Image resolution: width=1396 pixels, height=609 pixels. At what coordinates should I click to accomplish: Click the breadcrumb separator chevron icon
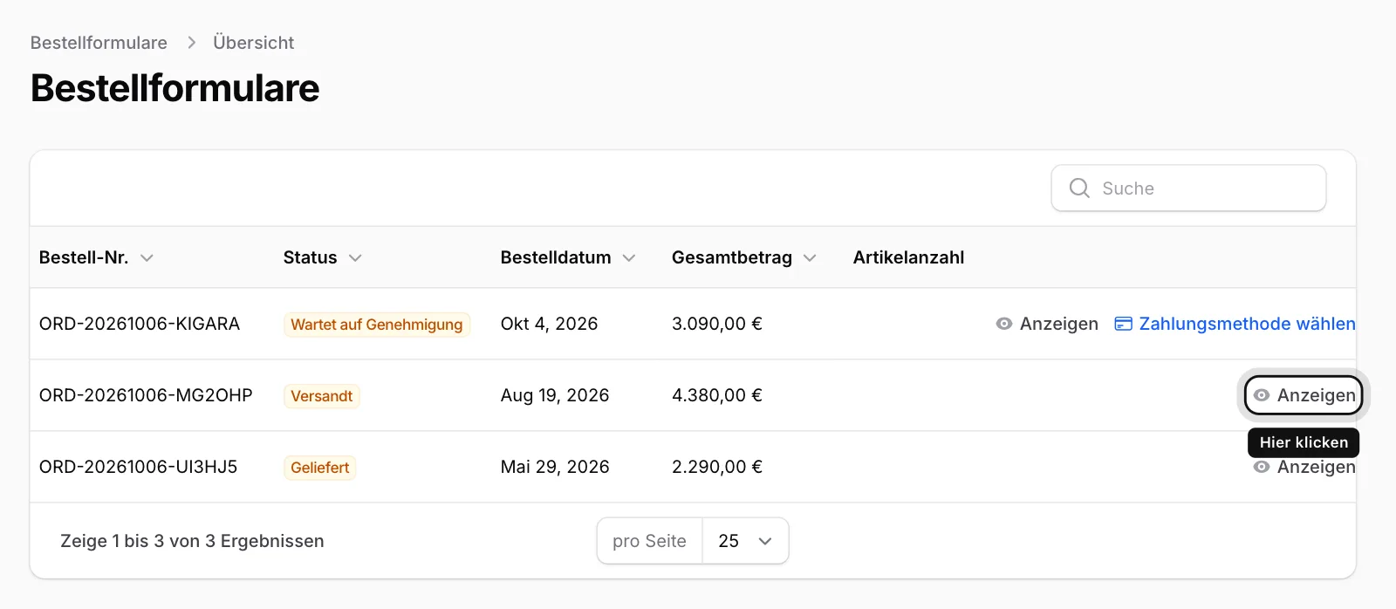pyautogui.click(x=191, y=43)
